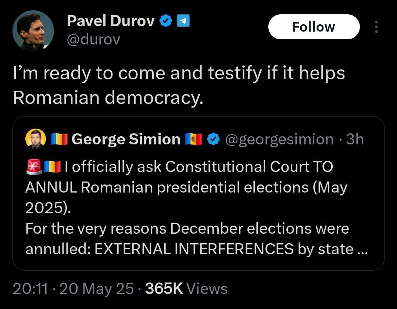Open Pavel Durov's profile picture
The height and width of the screenshot is (309, 397).
coord(33,31)
